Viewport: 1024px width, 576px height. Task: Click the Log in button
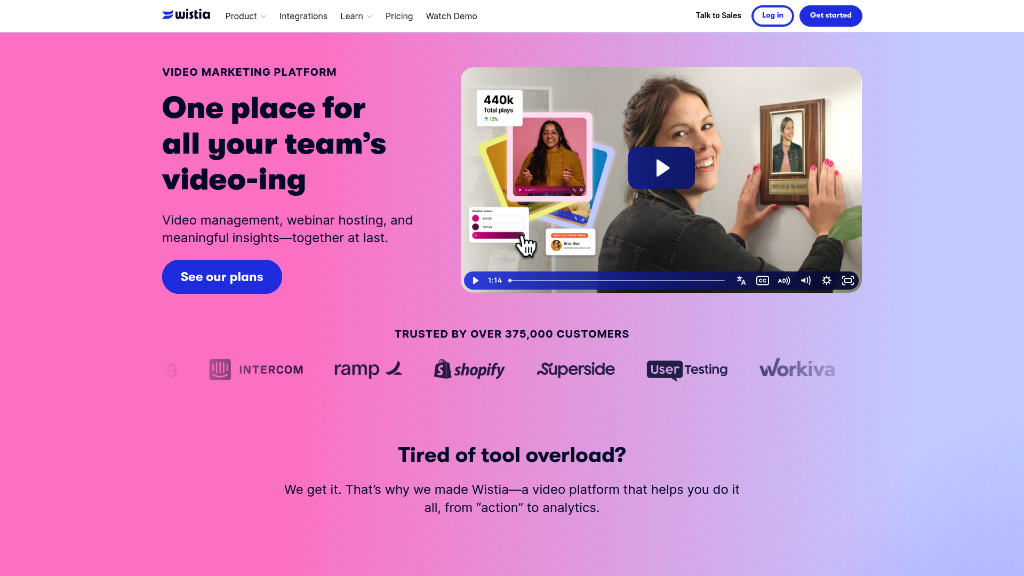coord(772,15)
